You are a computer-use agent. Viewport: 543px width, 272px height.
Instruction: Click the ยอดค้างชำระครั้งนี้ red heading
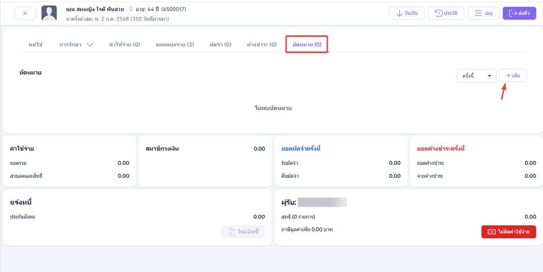[441, 148]
